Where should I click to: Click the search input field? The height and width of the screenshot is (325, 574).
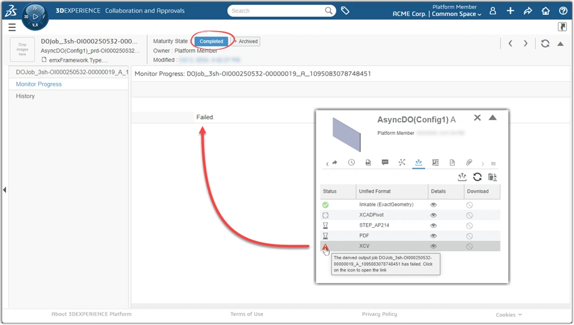tap(276, 11)
